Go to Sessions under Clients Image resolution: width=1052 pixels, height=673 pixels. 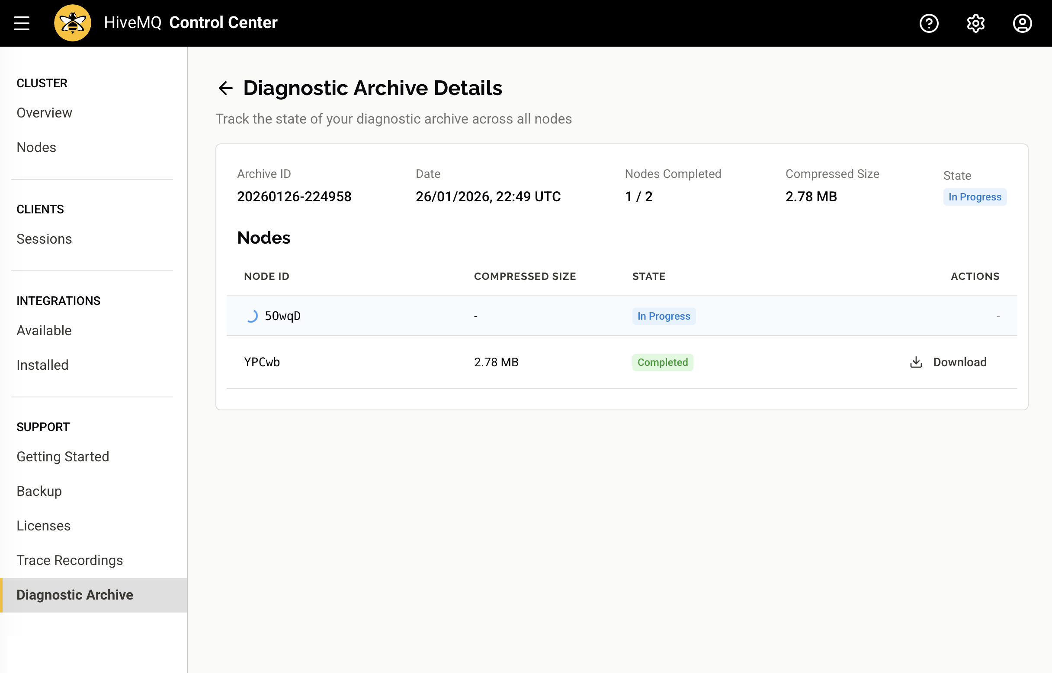[x=44, y=238]
